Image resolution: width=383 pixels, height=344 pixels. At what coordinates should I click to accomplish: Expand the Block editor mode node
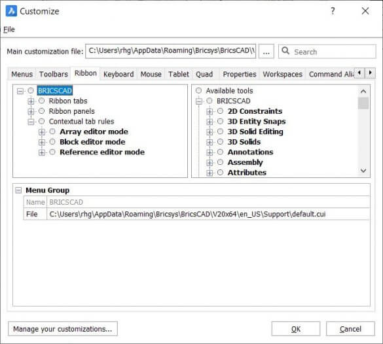pyautogui.click(x=42, y=142)
